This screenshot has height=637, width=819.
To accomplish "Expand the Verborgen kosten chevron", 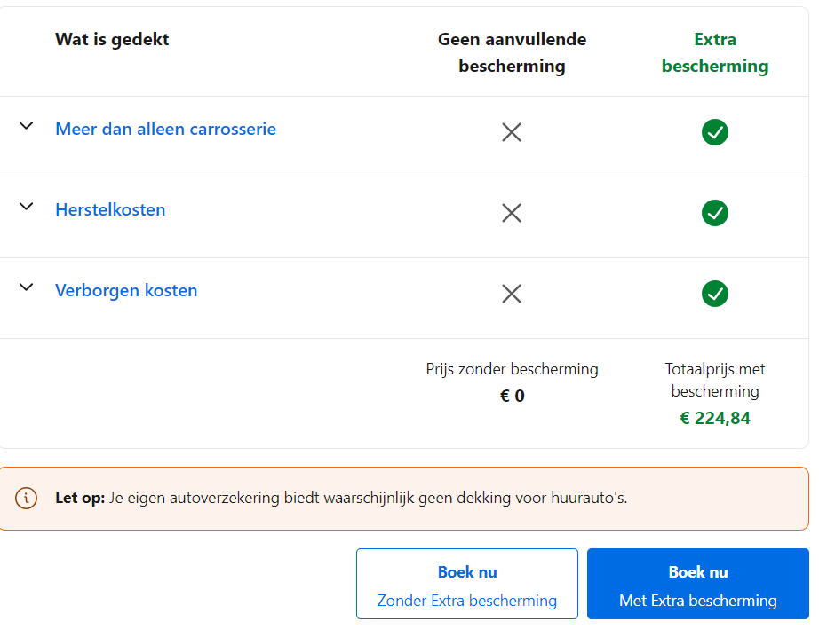I will click(27, 287).
